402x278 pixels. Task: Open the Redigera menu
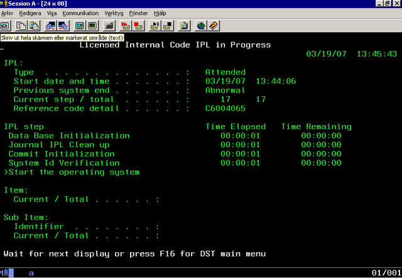30,13
